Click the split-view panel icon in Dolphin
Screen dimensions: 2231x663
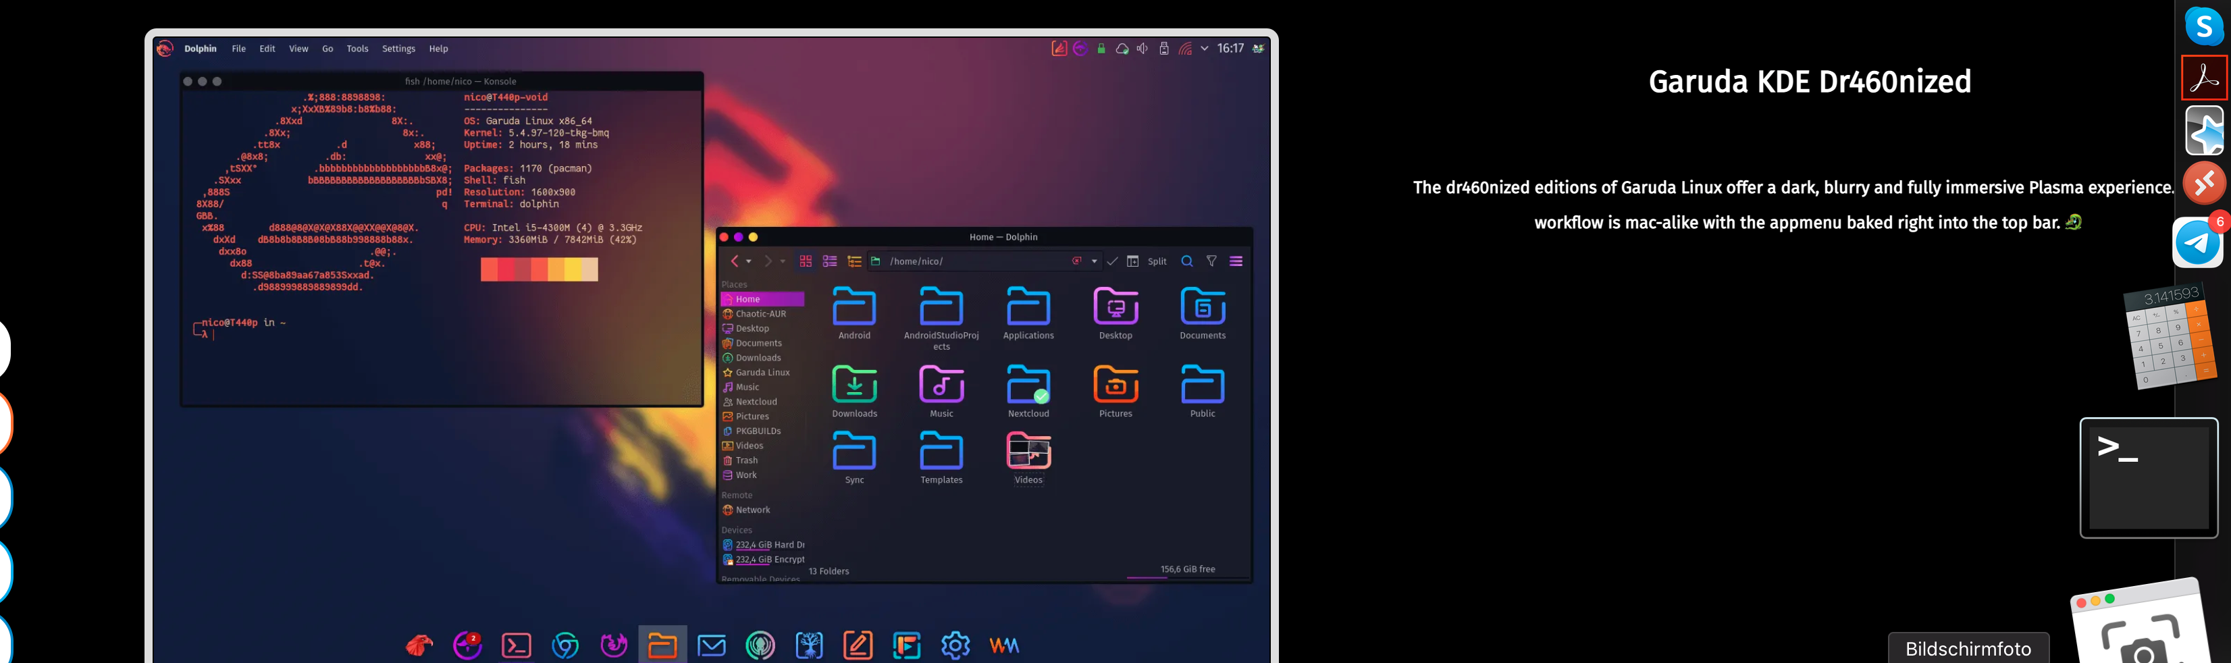pos(1133,261)
